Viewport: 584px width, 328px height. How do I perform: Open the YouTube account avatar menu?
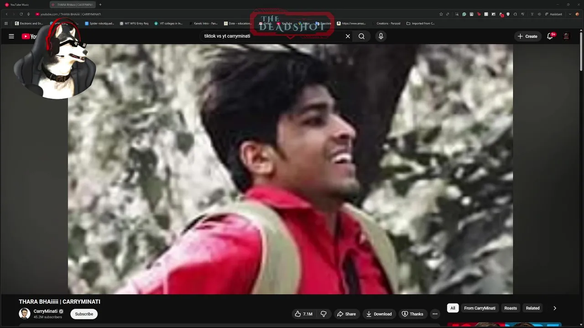tap(567, 36)
